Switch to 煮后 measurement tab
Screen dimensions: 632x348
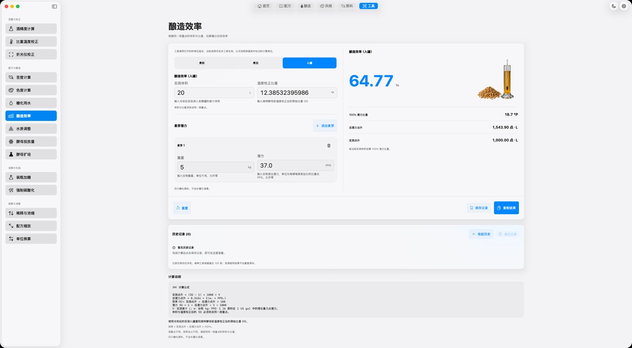point(255,63)
